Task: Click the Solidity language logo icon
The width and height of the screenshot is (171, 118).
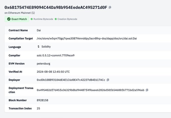Action: click(x=38, y=47)
